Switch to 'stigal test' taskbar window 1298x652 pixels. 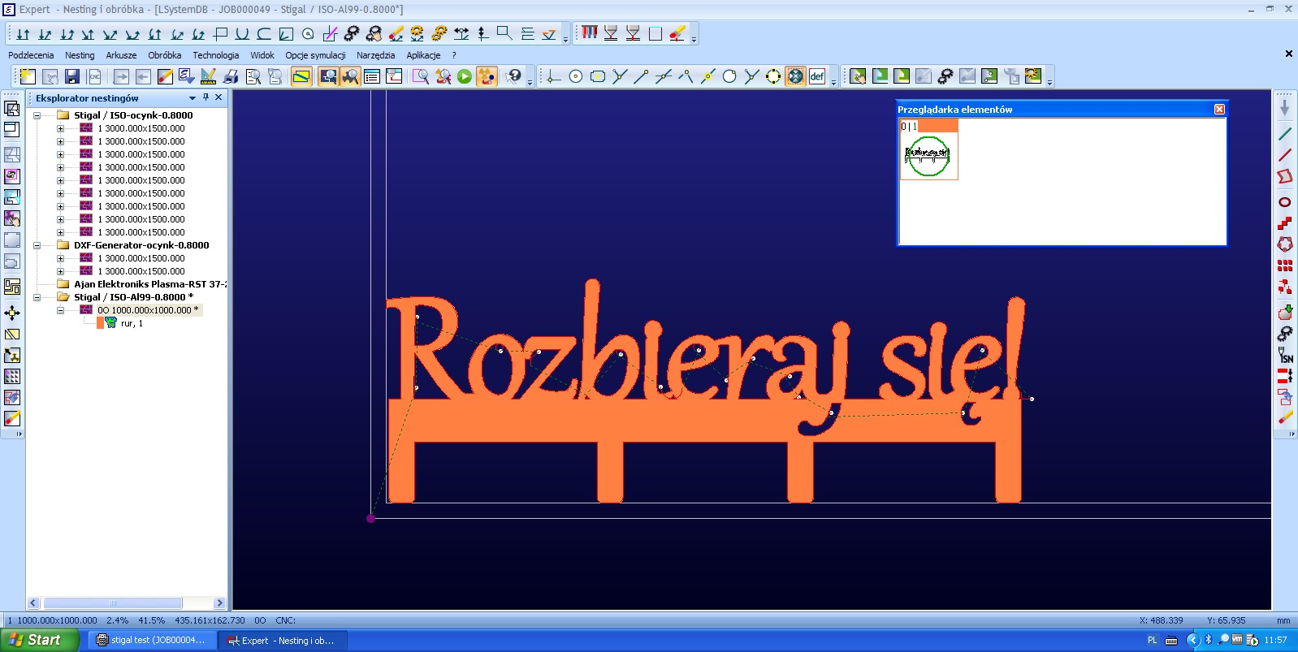[151, 640]
